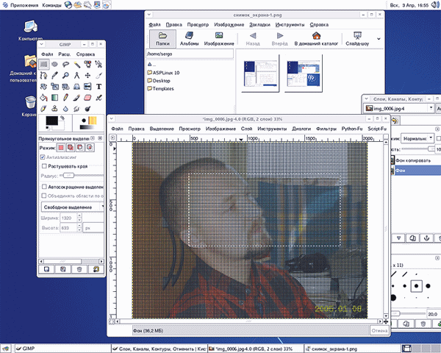The image size is (441, 353).
Task: Open tool options panel menu arrow
Action: pos(93,138)
